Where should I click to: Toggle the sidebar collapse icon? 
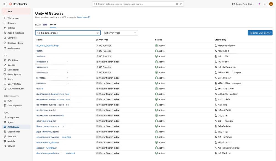click(5, 4)
